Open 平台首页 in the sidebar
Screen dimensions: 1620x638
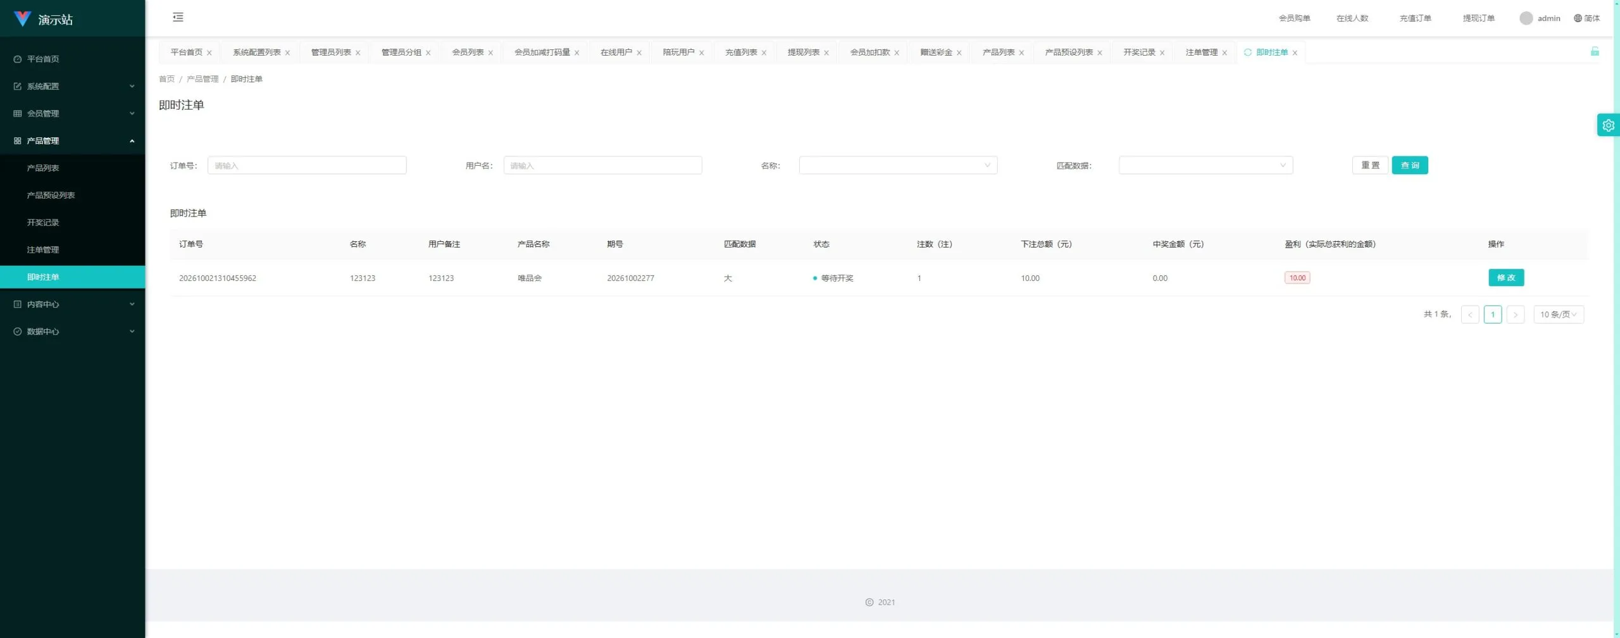tap(72, 59)
